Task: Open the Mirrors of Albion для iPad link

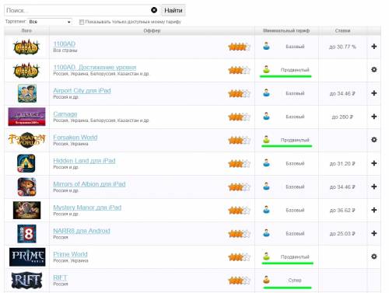Action: tap(89, 184)
